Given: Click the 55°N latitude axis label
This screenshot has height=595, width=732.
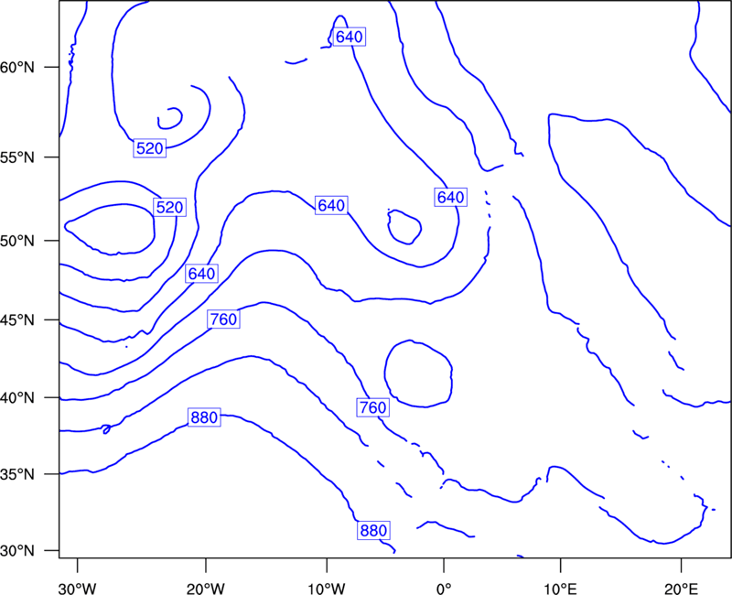Looking at the screenshot, I should coord(17,157).
